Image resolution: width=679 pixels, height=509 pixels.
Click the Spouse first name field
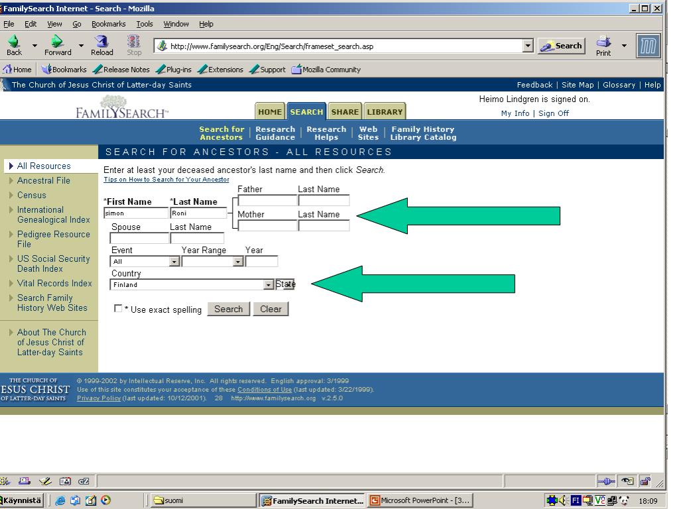pyautogui.click(x=139, y=238)
